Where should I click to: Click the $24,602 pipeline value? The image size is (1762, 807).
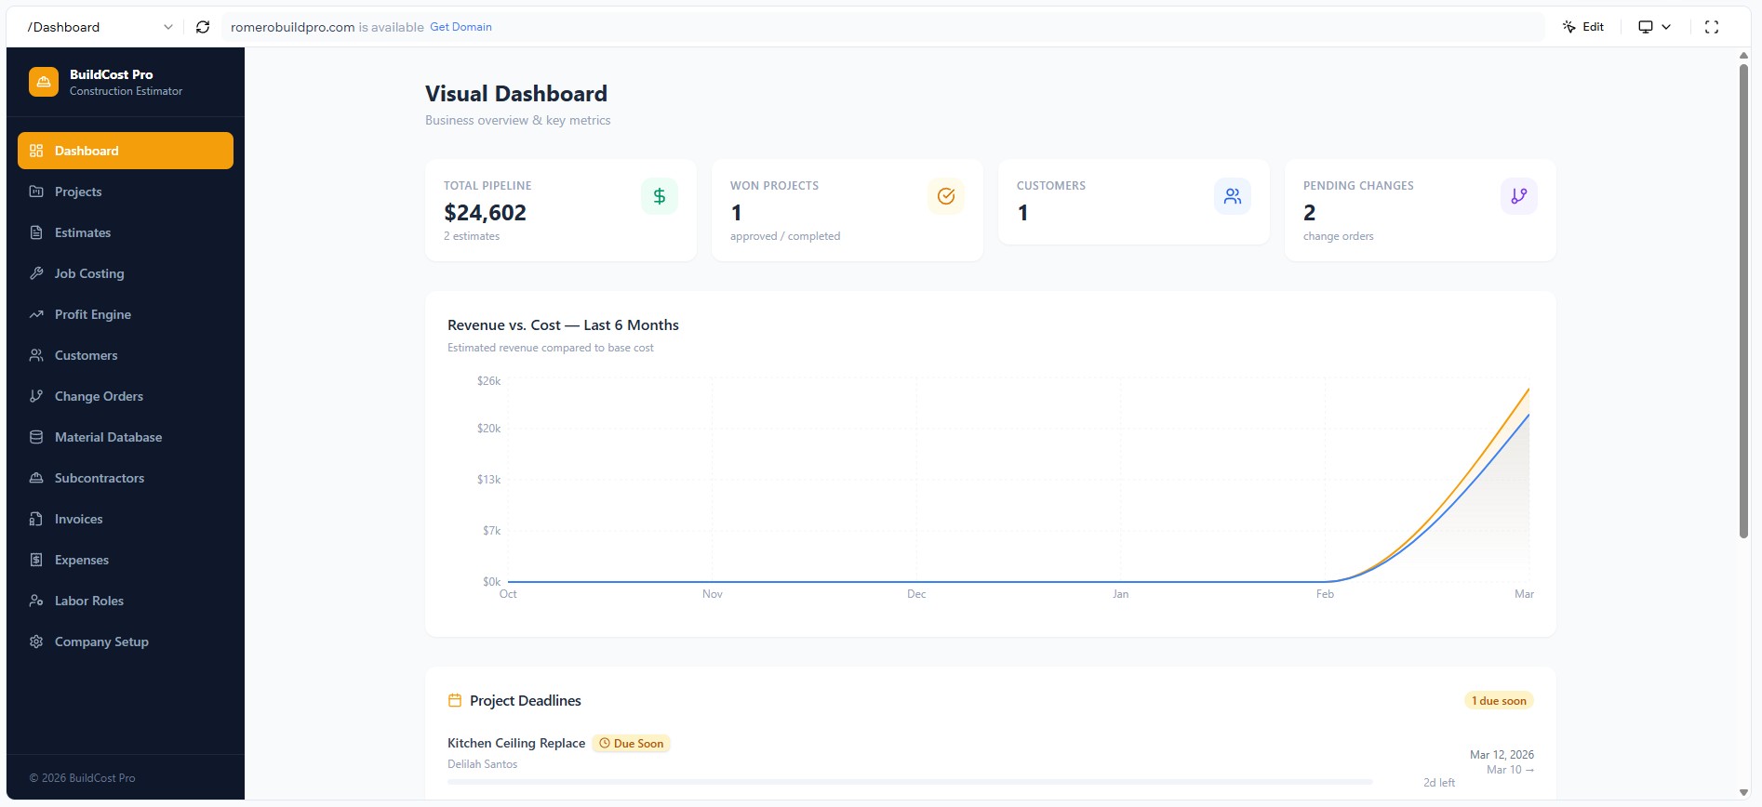[x=485, y=213]
